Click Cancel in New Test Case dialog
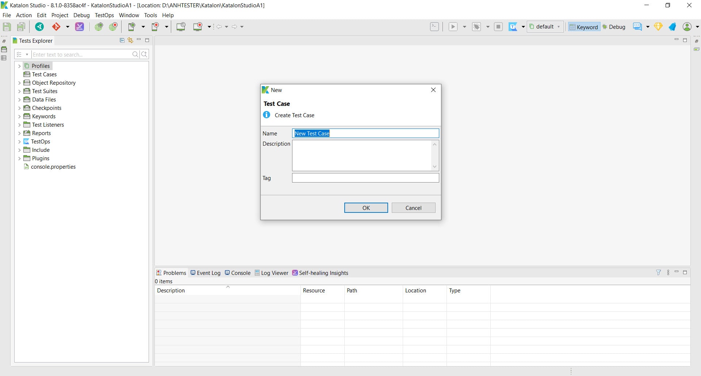Screen dimensions: 701x376 (x=413, y=208)
